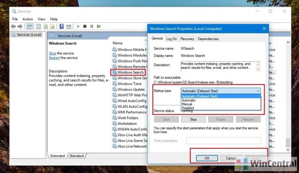
Task: Click the gear icon beside Workstation
Action: point(114,123)
